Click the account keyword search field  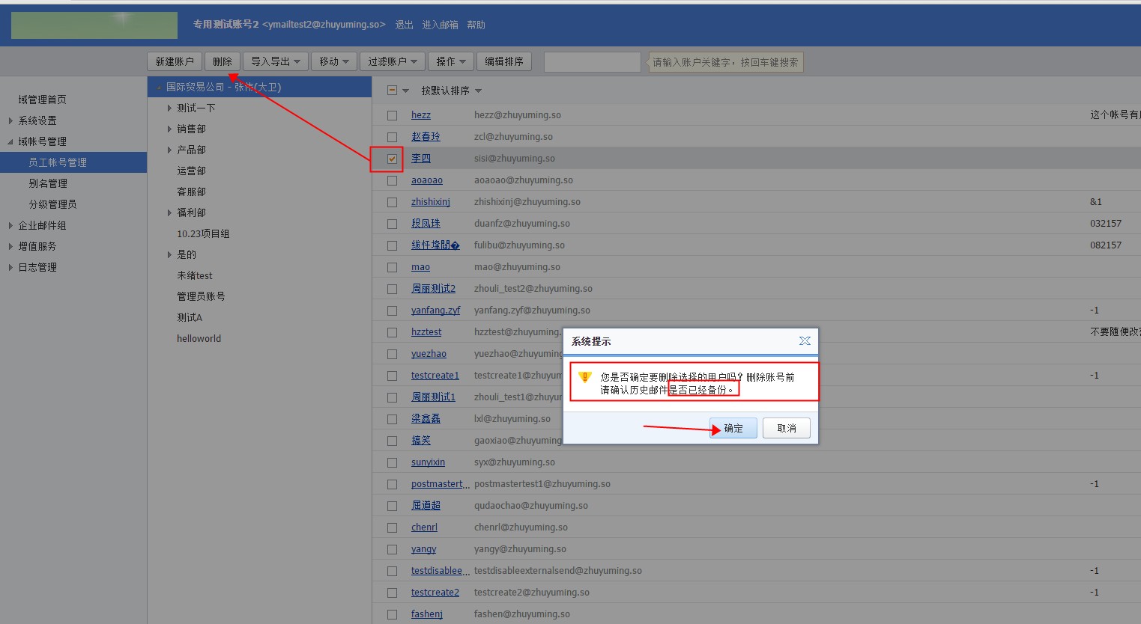click(592, 62)
